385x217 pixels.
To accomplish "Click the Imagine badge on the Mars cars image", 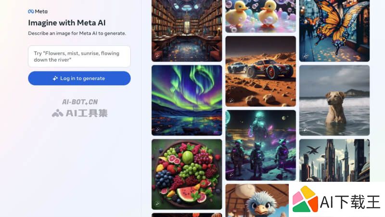I will click(231, 101).
